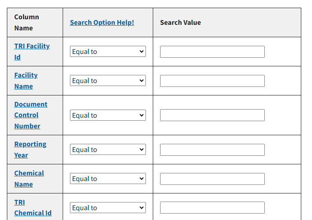Open the Search Option Help link
312x220 pixels.
102,22
